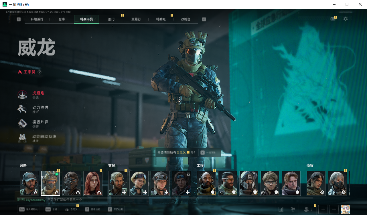The image size is (367, 215).
Task: Select the dark-haired woman operator in 侦察
Action: 316,183
